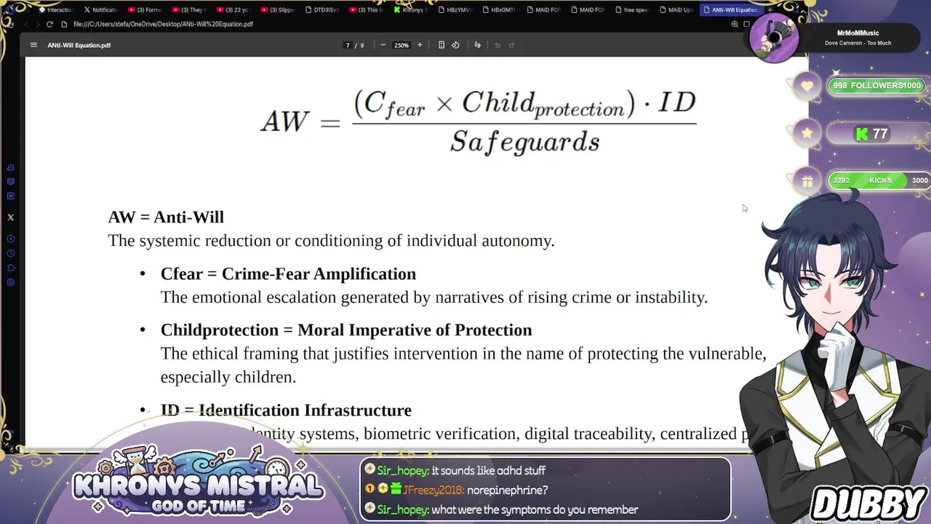Click ID = Identification Infrastructure heading
The height and width of the screenshot is (524, 931).
click(x=286, y=410)
